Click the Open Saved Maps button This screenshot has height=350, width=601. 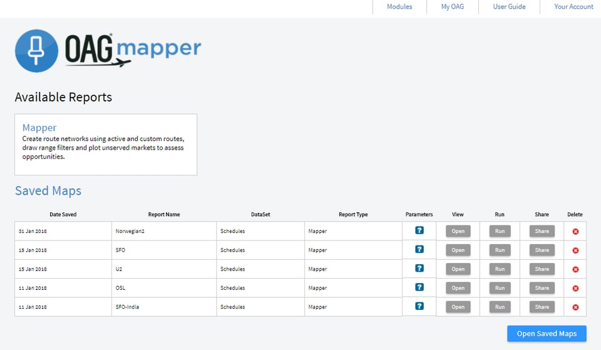click(x=547, y=334)
